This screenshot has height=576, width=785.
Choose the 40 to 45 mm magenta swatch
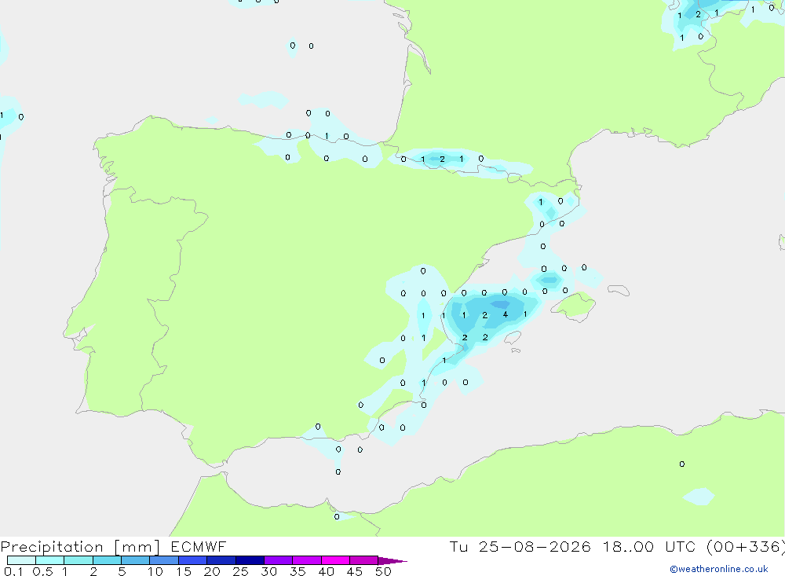tap(335, 560)
